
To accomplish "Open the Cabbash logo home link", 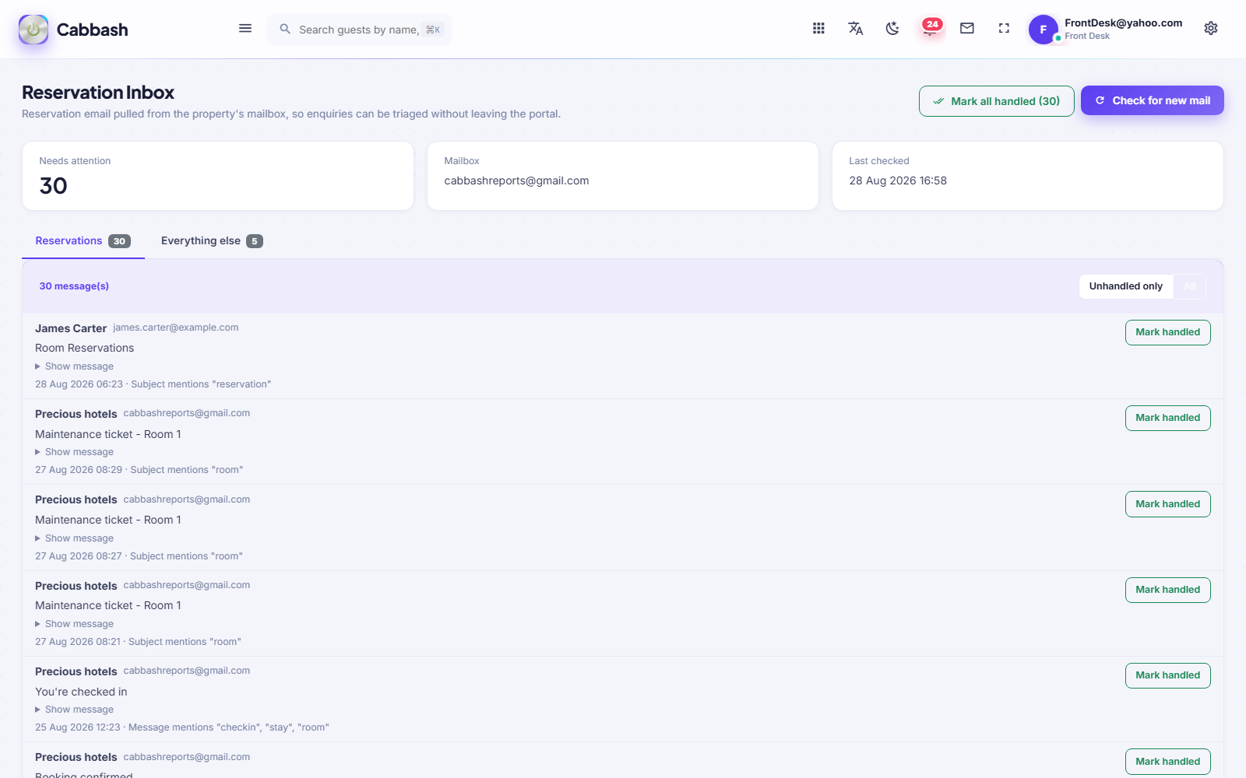I will click(73, 30).
